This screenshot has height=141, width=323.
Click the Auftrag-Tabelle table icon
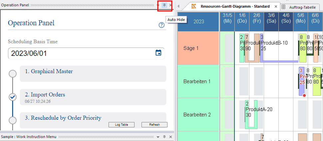(x=284, y=7)
